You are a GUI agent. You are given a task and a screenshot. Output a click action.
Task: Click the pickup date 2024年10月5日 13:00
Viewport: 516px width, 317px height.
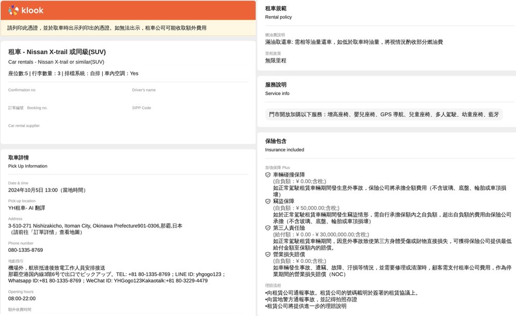click(x=47, y=190)
